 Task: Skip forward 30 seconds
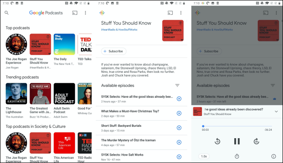[256, 141]
